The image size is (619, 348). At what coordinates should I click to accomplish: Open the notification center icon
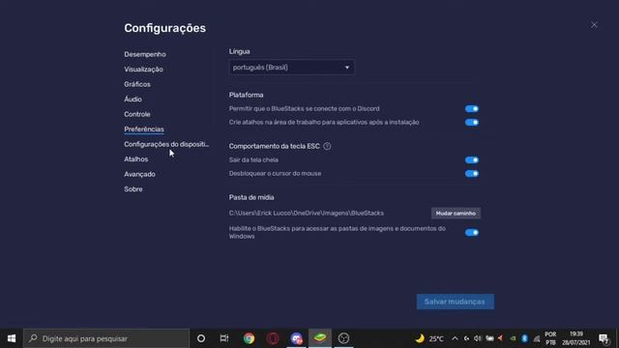[604, 338]
